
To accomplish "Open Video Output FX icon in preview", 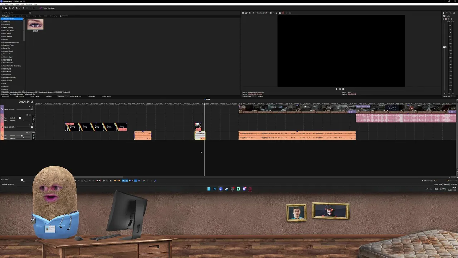I will click(x=250, y=13).
